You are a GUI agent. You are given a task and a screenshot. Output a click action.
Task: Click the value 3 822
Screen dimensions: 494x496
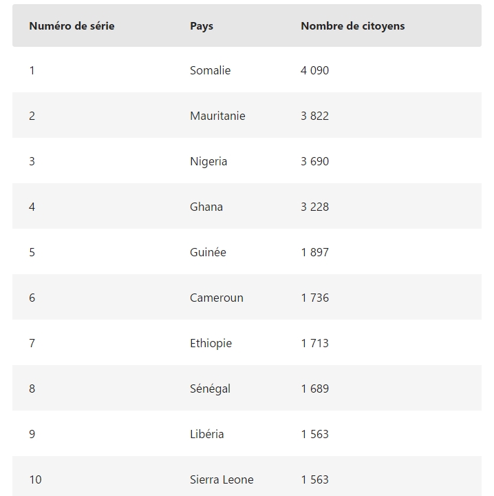(x=314, y=116)
